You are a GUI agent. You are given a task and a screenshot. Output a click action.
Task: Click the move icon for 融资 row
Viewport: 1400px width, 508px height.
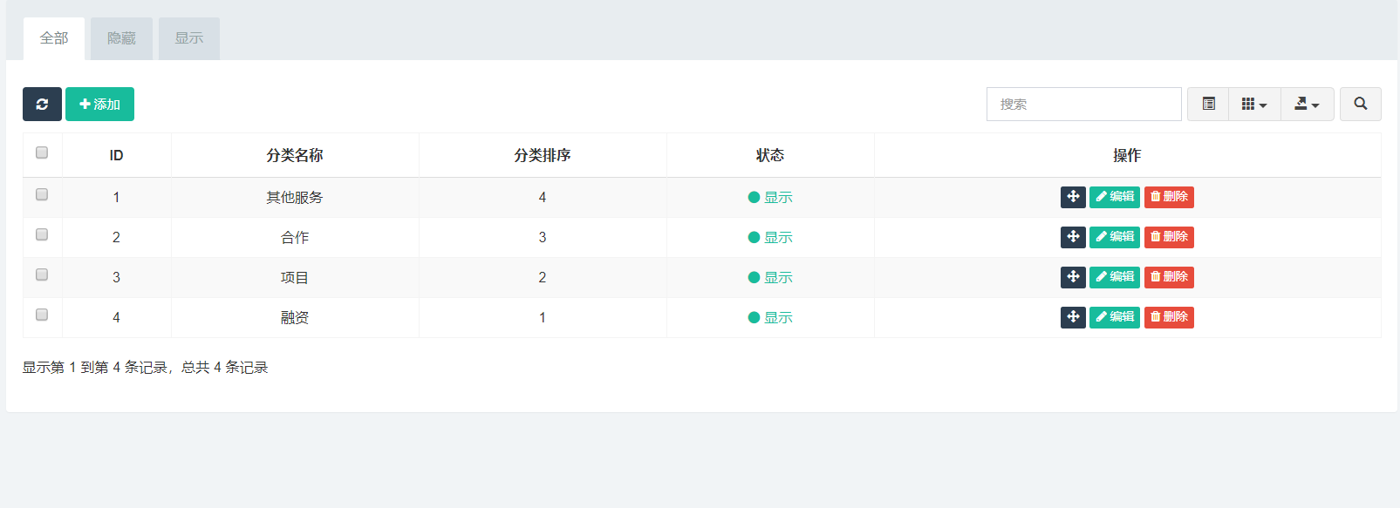click(1073, 317)
